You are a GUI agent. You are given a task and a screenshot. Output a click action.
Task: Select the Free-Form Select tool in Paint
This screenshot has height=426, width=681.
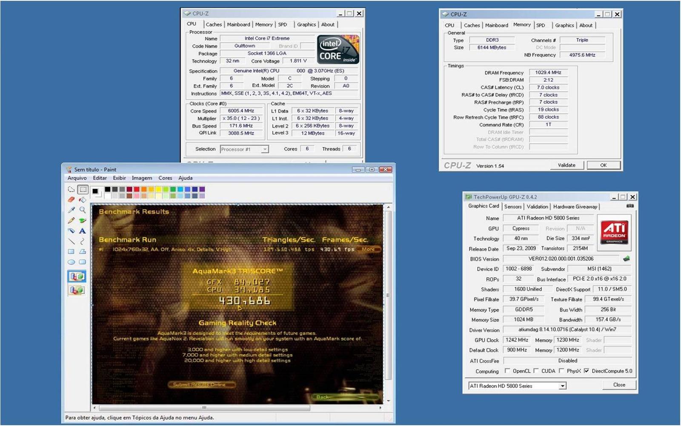point(71,190)
